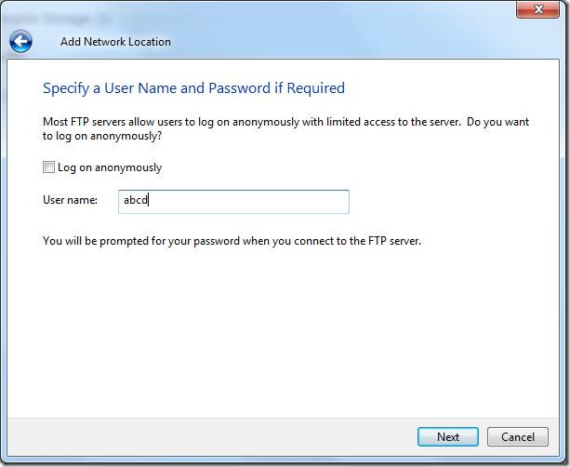
Task: Click the password prompt note text
Action: (x=232, y=241)
